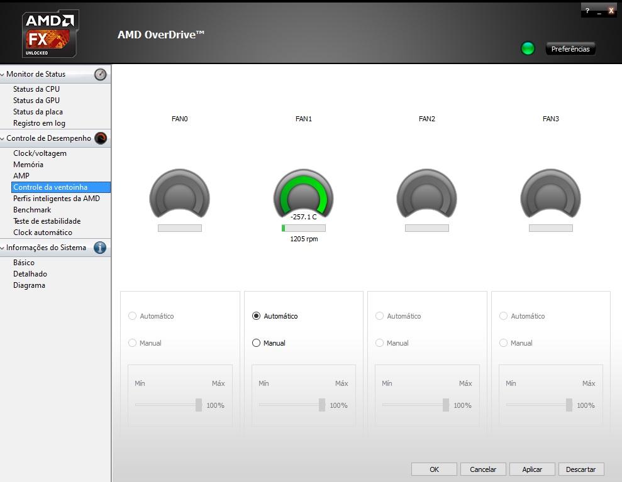The width and height of the screenshot is (622, 482).
Task: Open Registro em log page
Action: 39,123
